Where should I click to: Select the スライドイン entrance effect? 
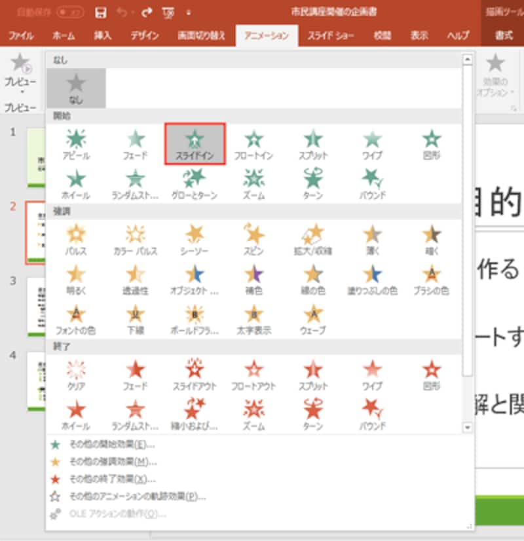tap(195, 144)
